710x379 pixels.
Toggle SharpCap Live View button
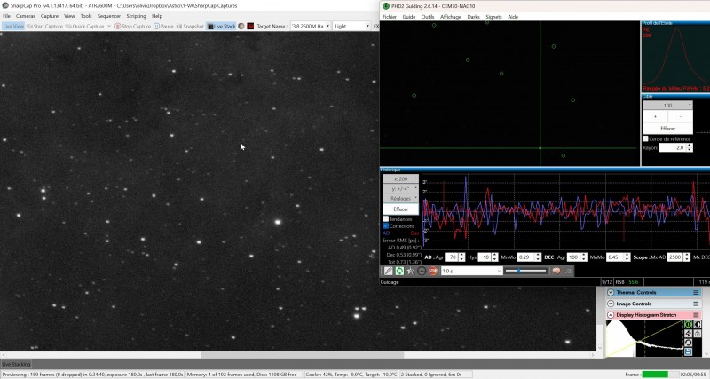point(13,27)
